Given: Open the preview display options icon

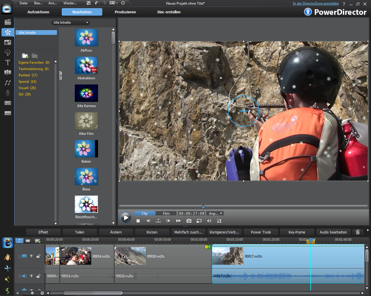Looking at the screenshot, I should 219,221.
